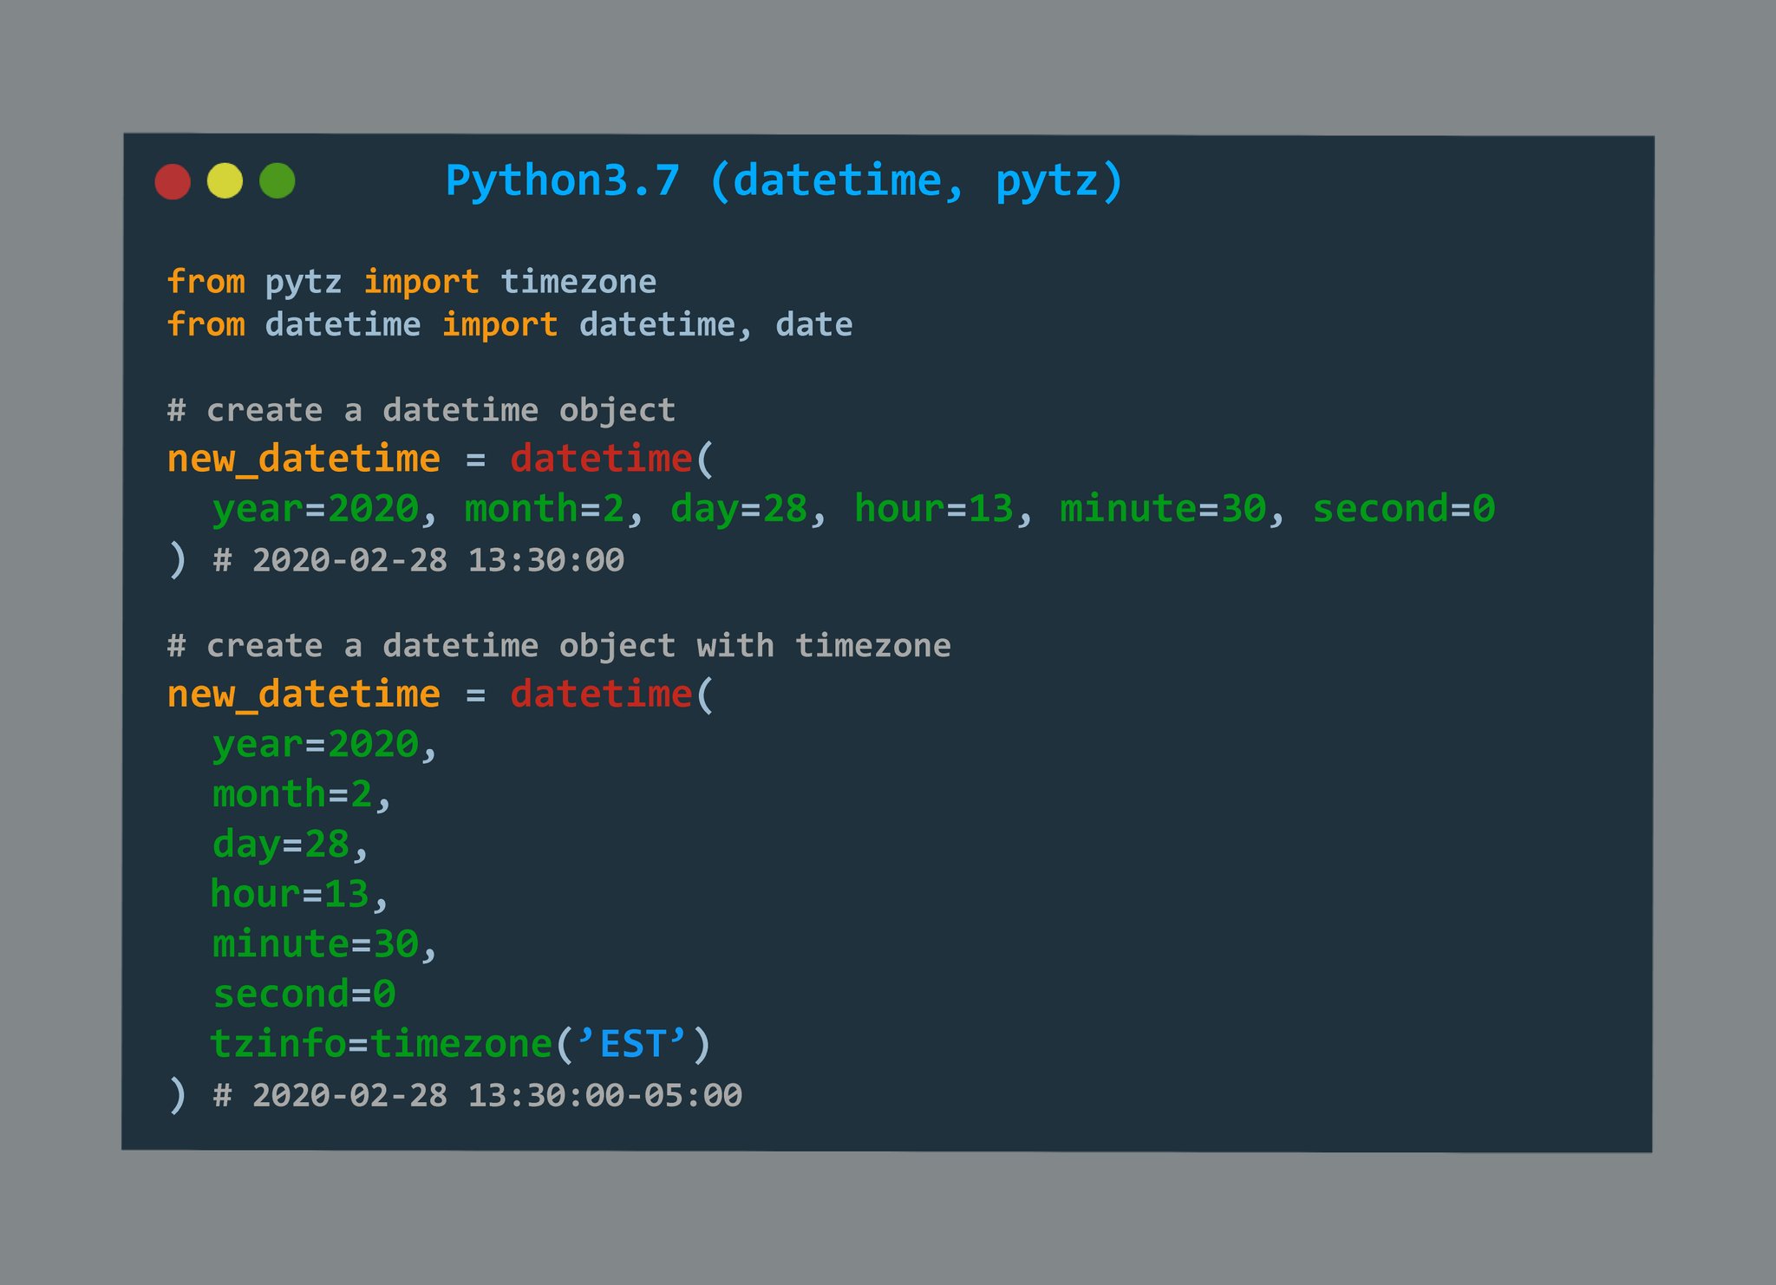Click the comment ending in -05:00
Screen dimensions: 1776x1285
click(x=478, y=1095)
